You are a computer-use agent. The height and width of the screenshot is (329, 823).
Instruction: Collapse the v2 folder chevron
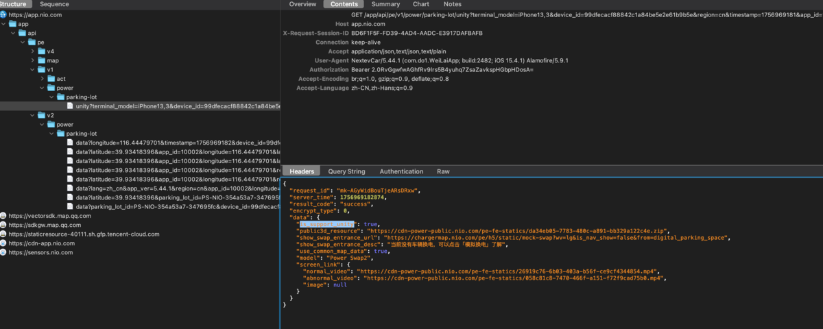click(32, 115)
